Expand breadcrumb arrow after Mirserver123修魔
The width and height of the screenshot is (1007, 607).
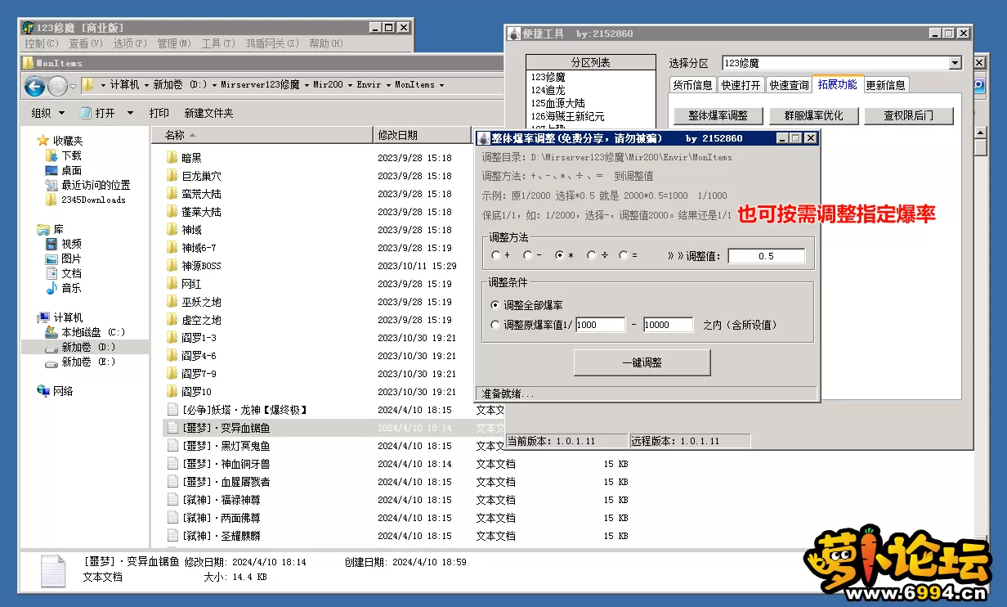(x=306, y=85)
